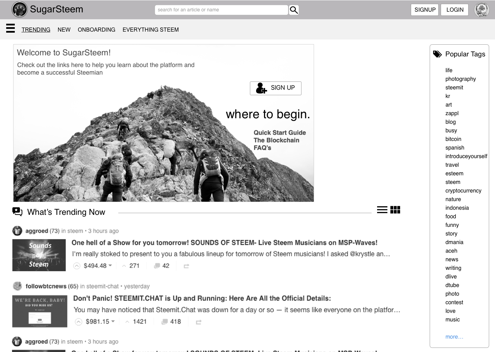Switch to the NEW tab
This screenshot has height=352, width=495.
click(x=64, y=30)
